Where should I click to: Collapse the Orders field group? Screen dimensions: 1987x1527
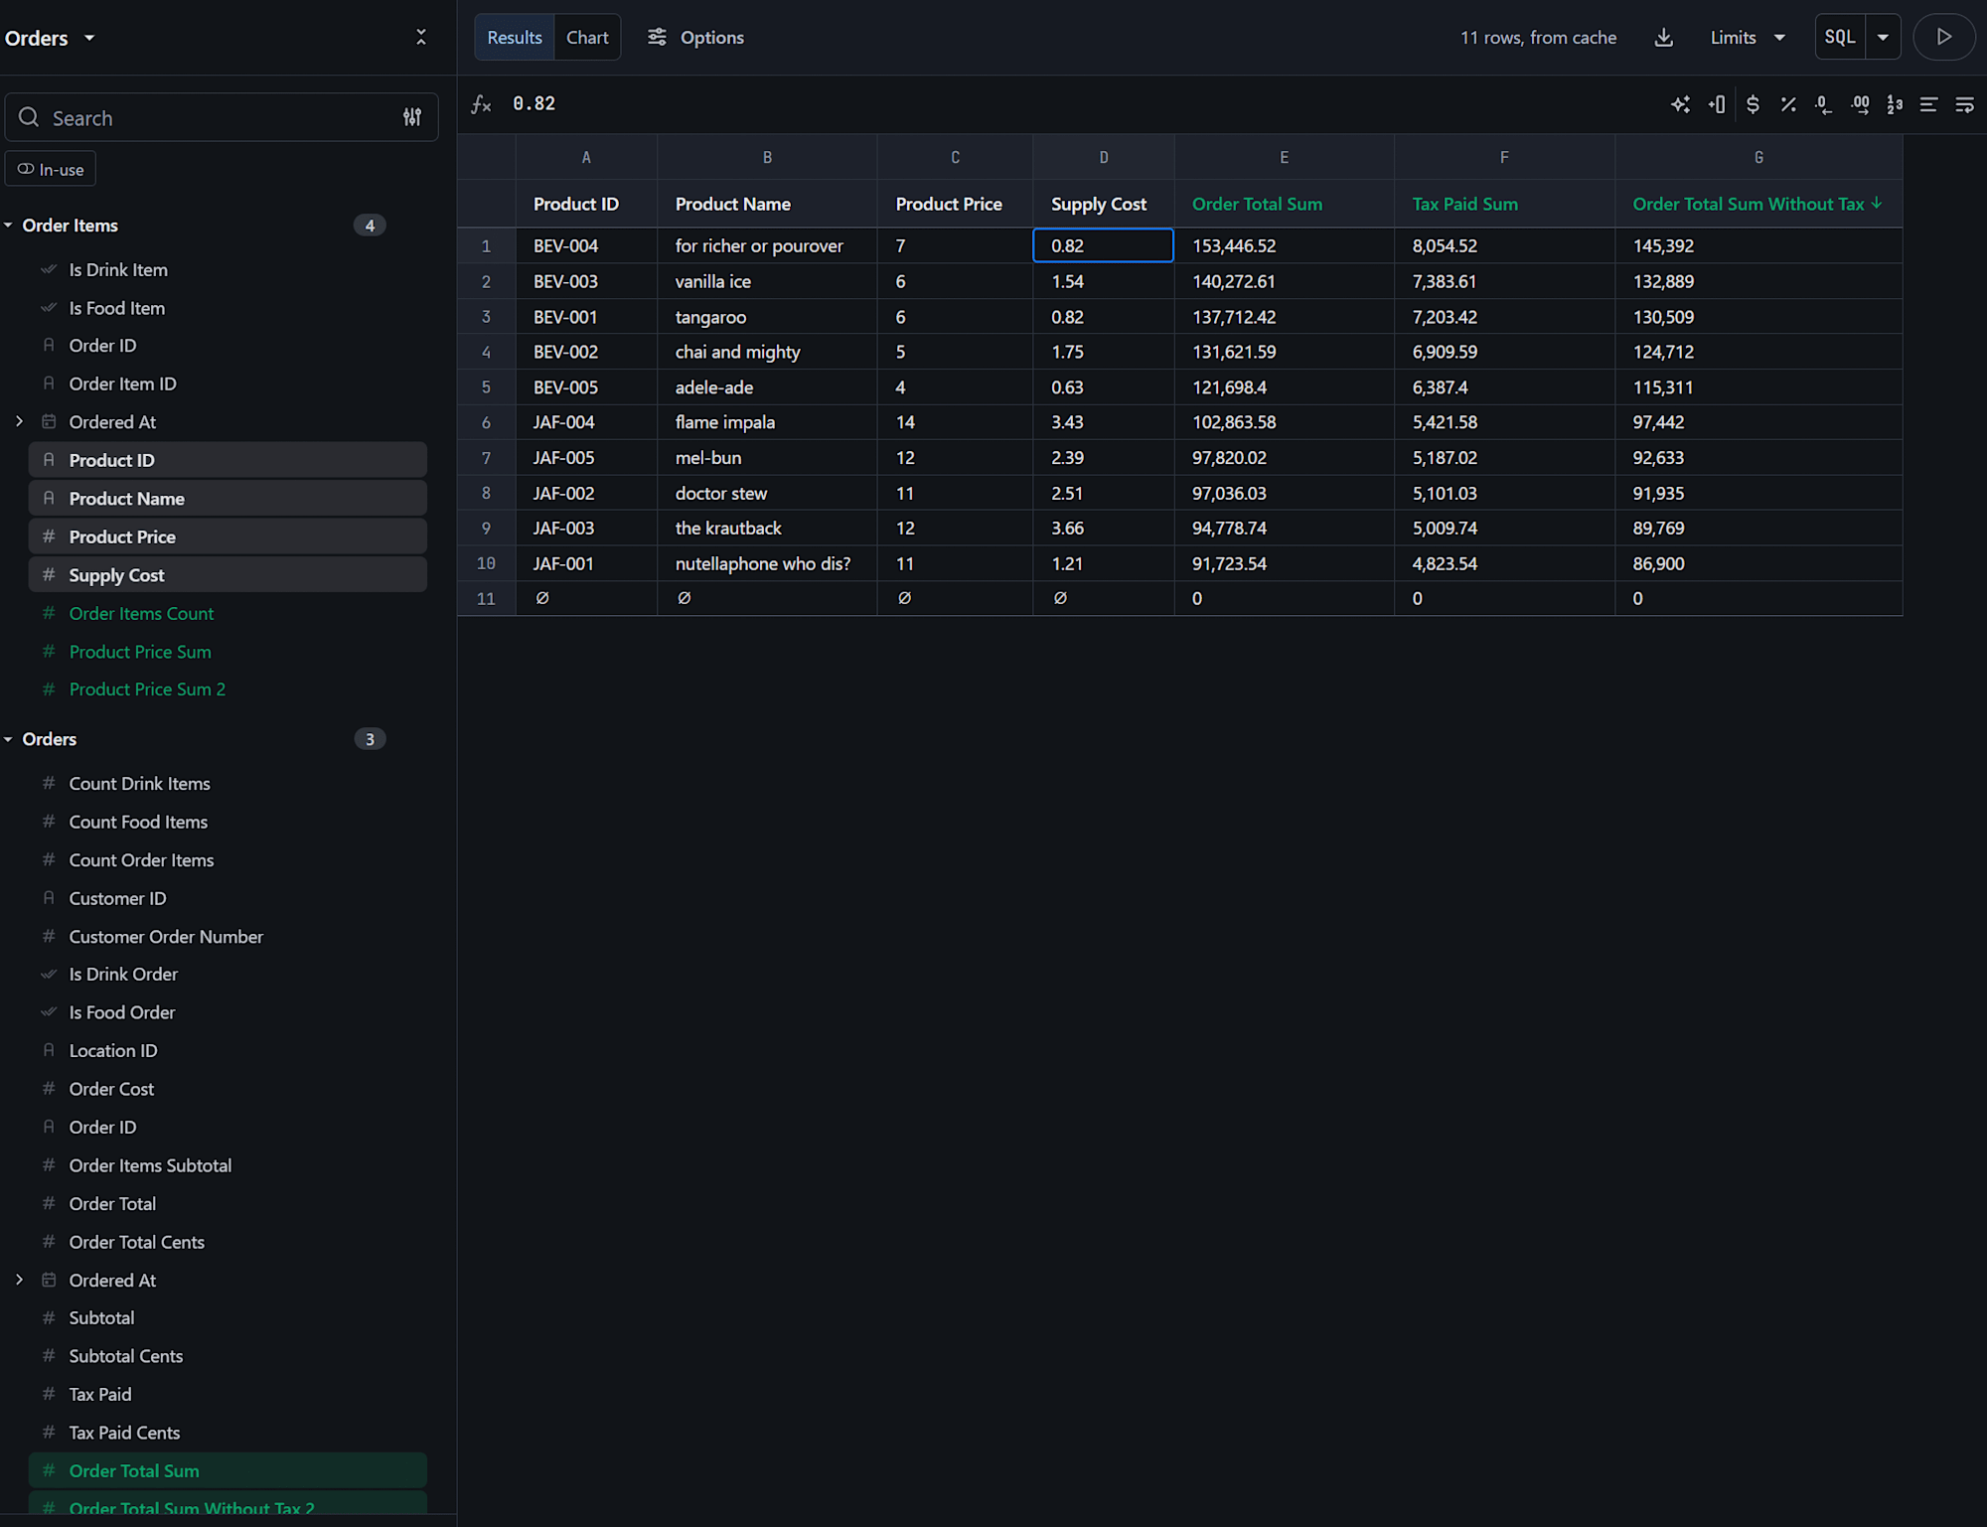click(8, 739)
